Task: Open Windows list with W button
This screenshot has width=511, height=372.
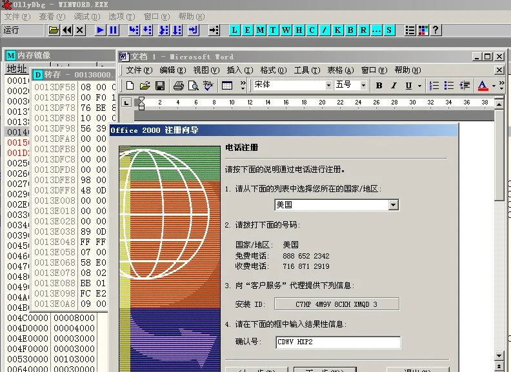Action: click(x=286, y=30)
